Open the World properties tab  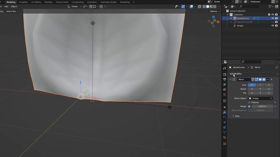coord(224,94)
